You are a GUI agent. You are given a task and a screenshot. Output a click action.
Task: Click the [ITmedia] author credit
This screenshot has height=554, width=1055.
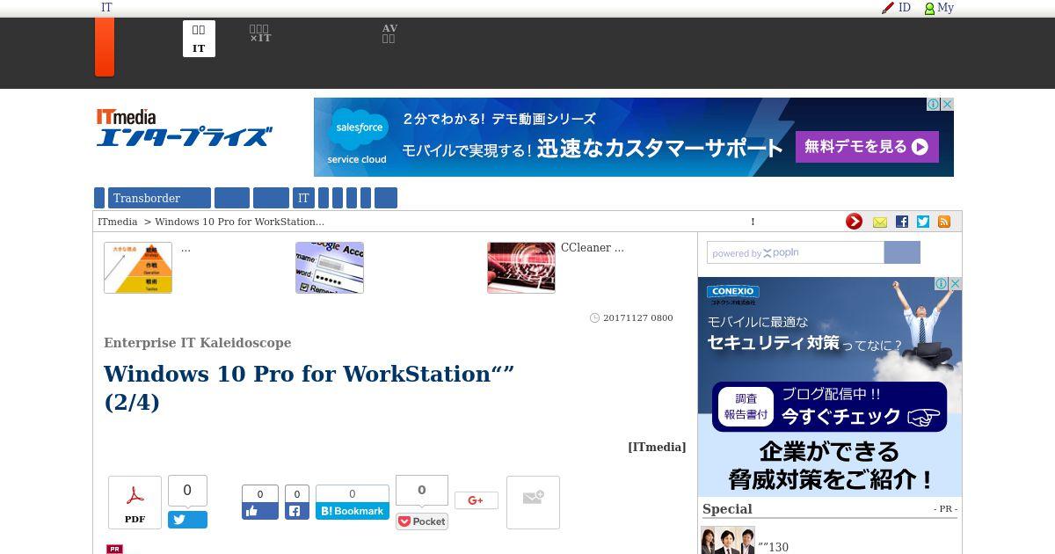click(657, 447)
